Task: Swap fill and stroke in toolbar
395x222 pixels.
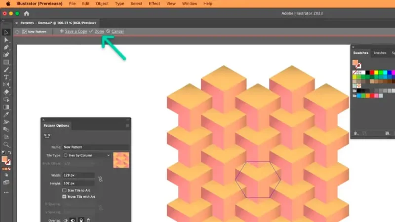Action: click(x=9, y=152)
